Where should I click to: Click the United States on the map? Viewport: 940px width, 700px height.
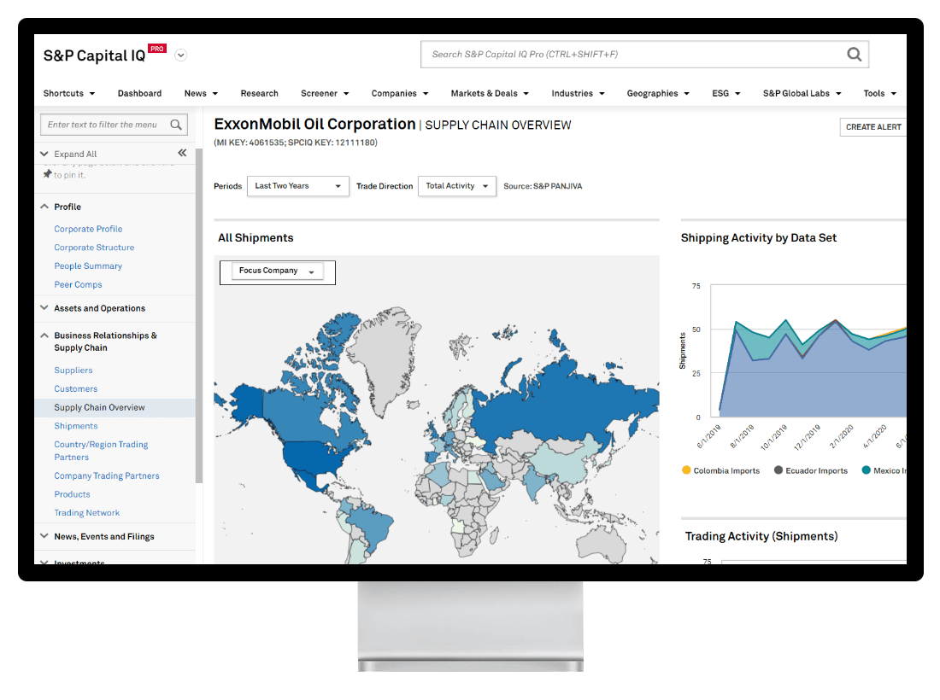click(313, 458)
